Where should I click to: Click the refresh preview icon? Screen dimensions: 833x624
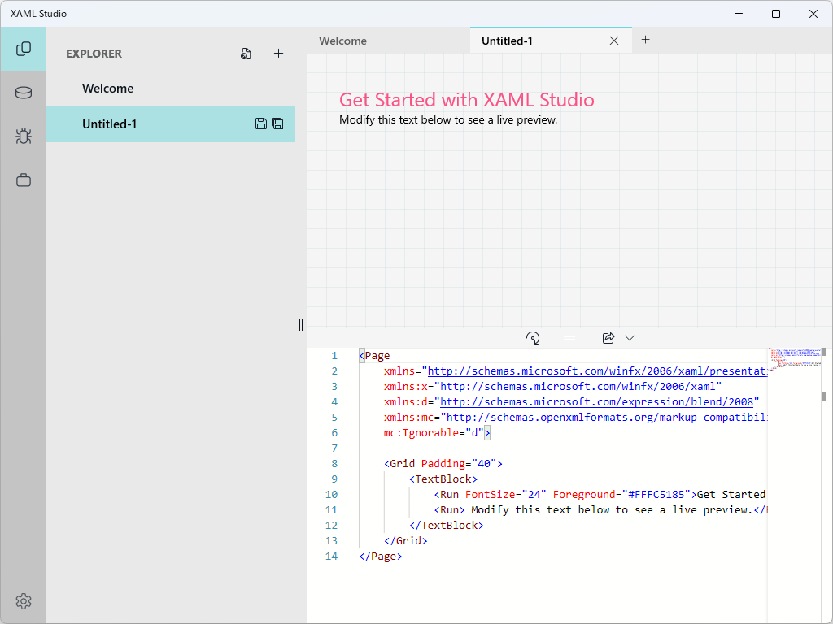[x=533, y=337]
